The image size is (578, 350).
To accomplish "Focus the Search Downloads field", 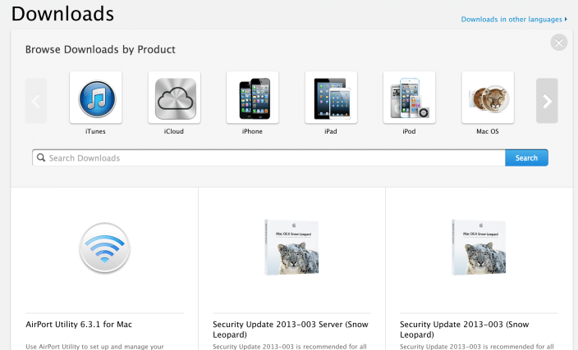I will pos(268,158).
